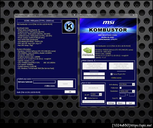Click the Combined score: 4258 points line

point(34,36)
